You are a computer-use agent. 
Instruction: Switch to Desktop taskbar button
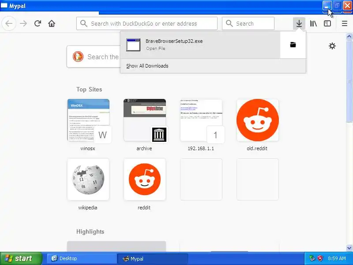pyautogui.click(x=82, y=258)
